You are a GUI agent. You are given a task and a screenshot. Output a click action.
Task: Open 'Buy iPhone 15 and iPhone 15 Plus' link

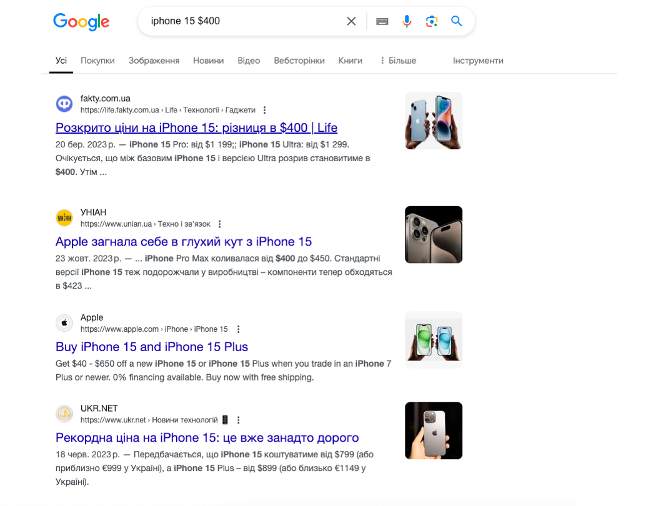pyautogui.click(x=152, y=347)
